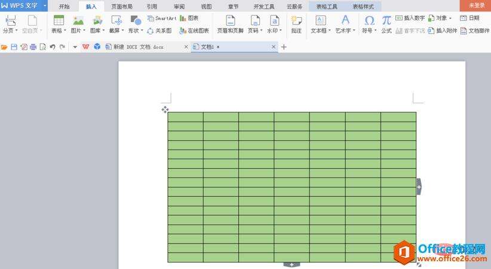Viewport: 491px width, 269px height.
Task: Expand the text box (文本框) dropdown arrow
Action: click(x=329, y=30)
